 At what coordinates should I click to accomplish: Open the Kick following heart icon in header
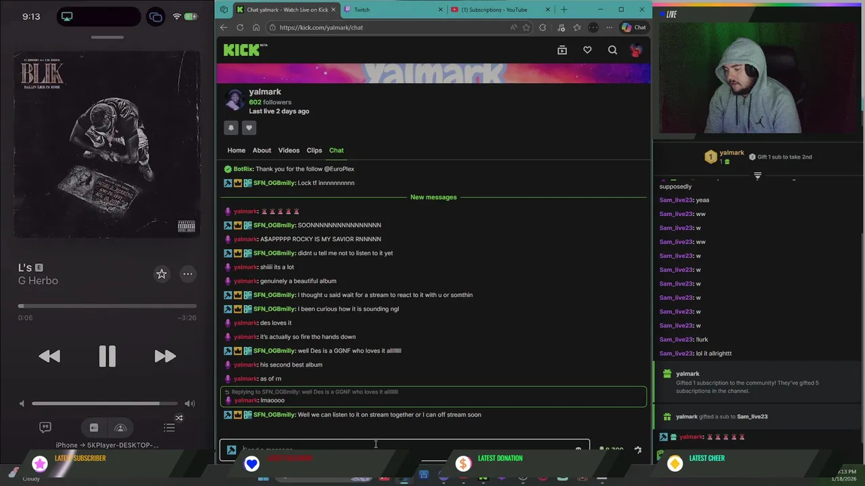[587, 50]
